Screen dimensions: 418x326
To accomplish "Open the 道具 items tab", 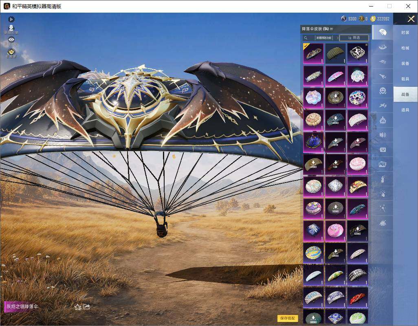I will [405, 110].
